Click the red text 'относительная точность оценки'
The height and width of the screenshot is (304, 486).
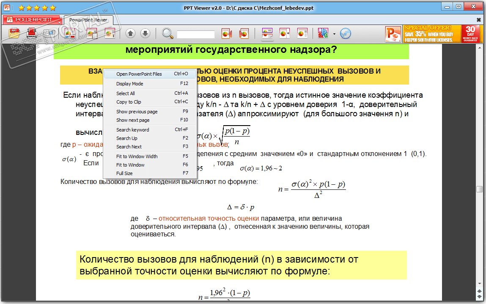tap(209, 219)
